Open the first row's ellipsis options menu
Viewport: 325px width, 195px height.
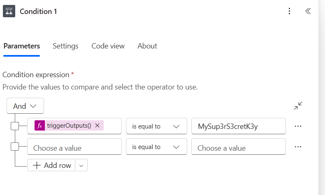298,126
